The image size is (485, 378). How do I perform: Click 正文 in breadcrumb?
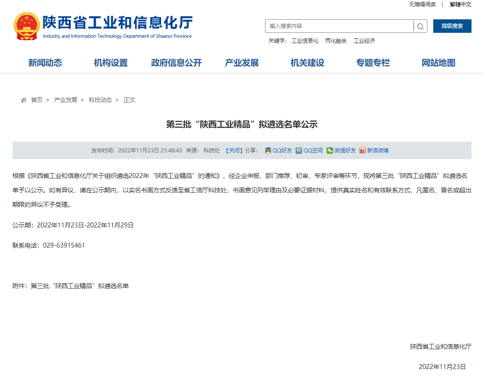129,100
